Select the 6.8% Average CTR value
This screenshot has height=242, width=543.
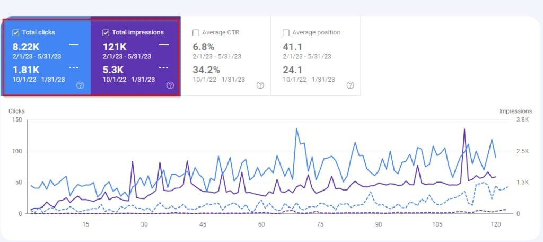click(203, 47)
